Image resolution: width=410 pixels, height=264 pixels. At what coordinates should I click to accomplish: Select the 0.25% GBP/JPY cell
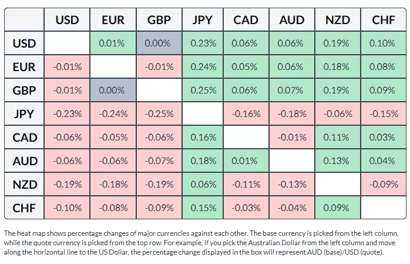tap(203, 91)
